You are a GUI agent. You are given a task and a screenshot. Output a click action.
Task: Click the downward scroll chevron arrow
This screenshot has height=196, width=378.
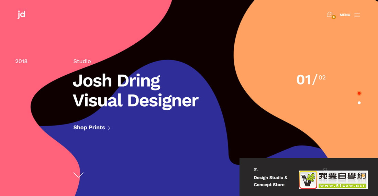[x=78, y=175]
